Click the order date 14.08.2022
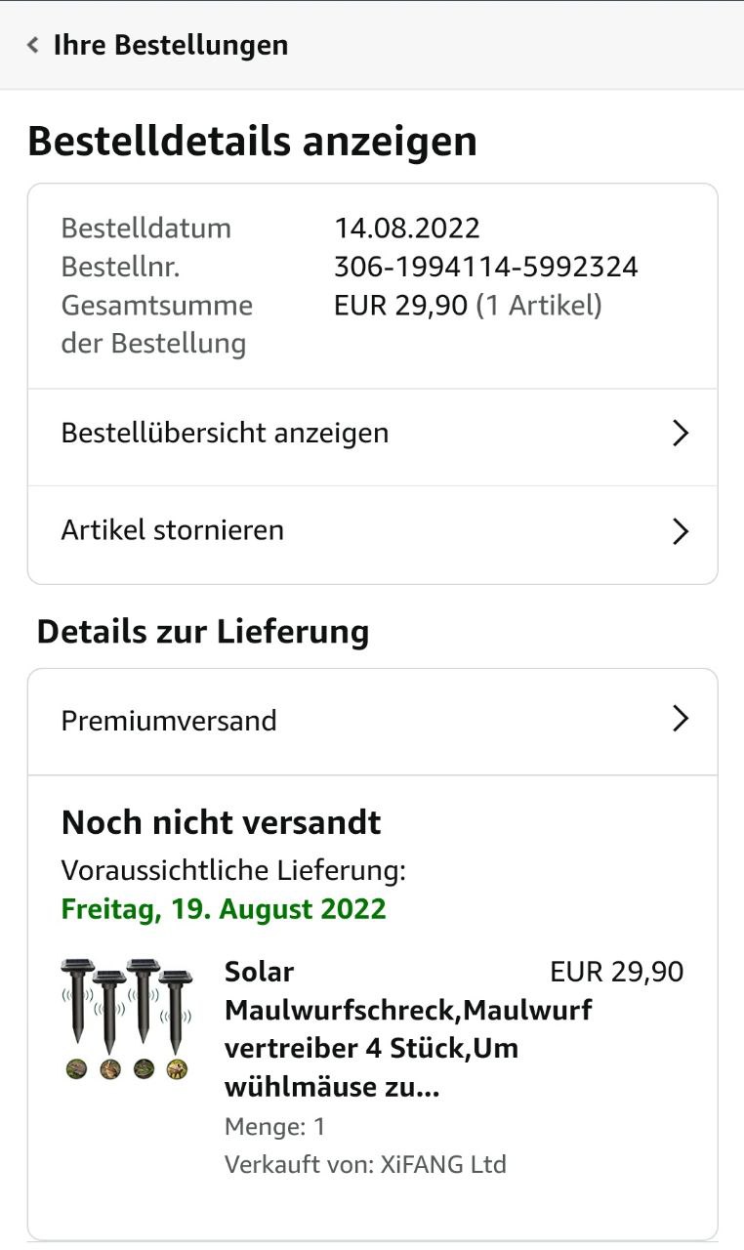The image size is (744, 1250). point(407,229)
